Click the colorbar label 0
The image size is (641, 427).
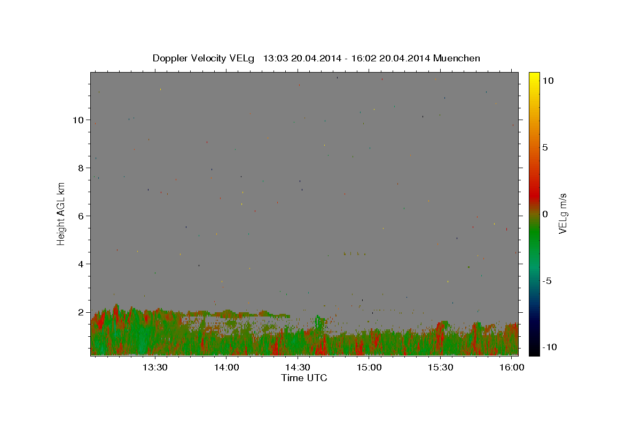[x=545, y=214]
